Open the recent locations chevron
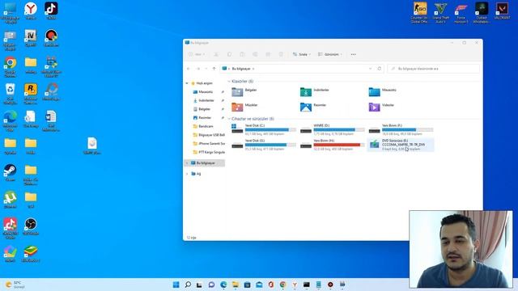The image size is (518, 291). [206, 69]
